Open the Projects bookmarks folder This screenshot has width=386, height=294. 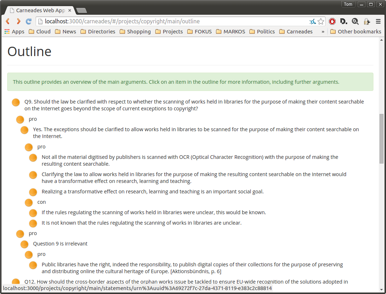click(169, 32)
